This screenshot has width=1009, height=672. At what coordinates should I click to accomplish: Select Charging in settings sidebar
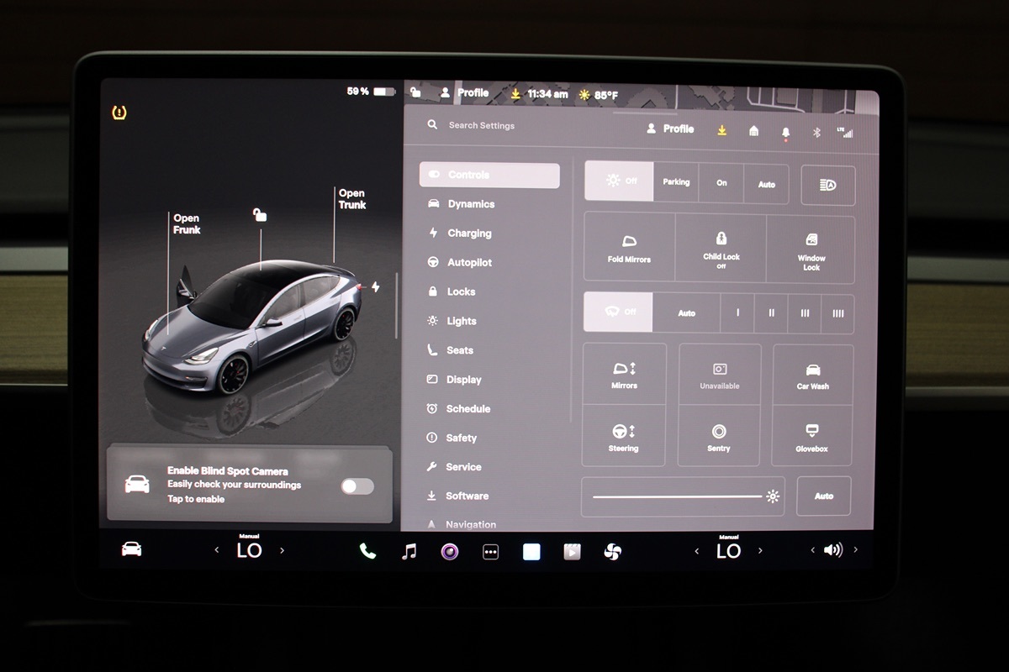468,234
